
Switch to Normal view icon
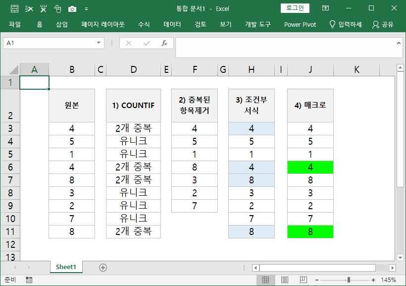265,280
